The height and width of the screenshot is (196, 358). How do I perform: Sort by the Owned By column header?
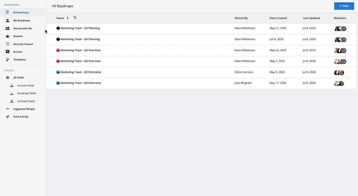point(241,18)
